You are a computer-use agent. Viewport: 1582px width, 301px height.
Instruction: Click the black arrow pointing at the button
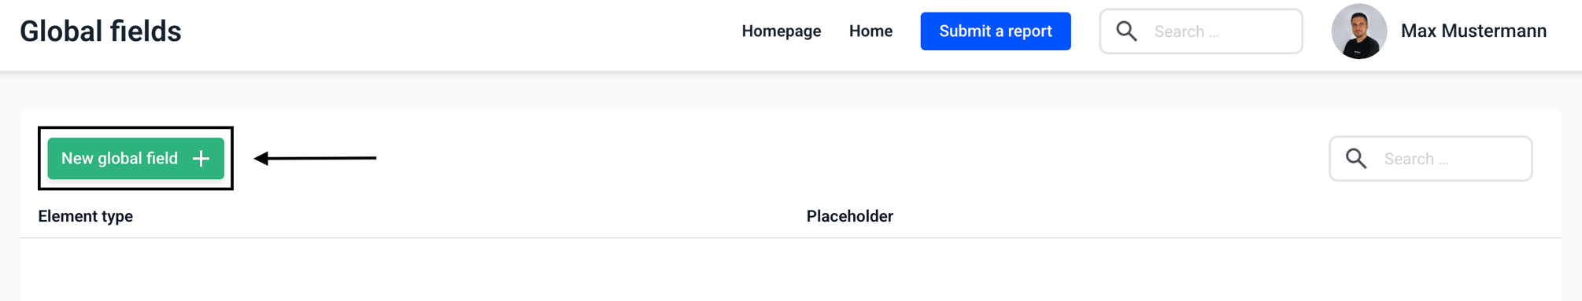click(315, 158)
